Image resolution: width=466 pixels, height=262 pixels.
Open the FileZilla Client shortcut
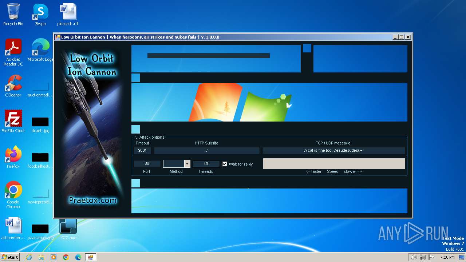[x=13, y=122]
